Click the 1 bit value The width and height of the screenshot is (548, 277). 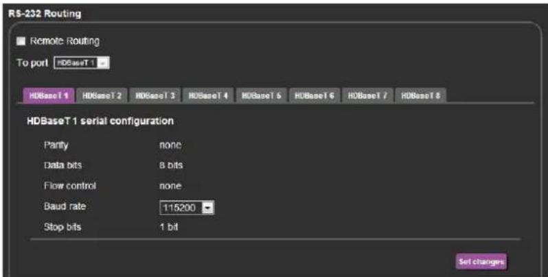click(169, 227)
